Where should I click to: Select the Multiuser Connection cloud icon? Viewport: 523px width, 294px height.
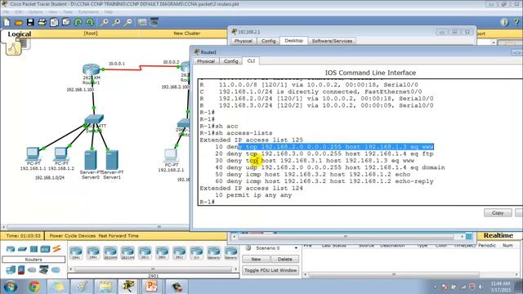click(56, 269)
